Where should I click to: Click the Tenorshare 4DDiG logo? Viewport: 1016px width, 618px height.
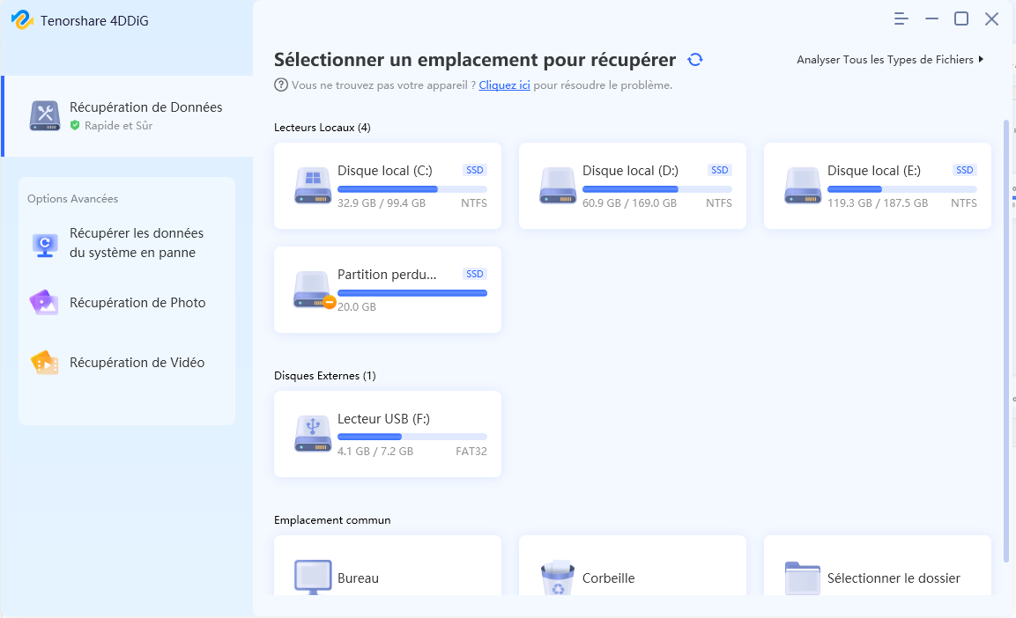pos(21,20)
